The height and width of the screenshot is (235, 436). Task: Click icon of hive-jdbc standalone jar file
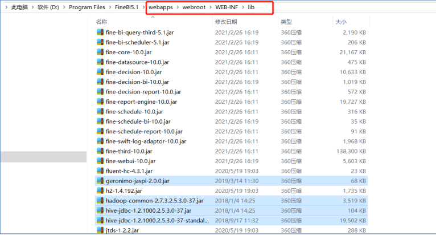[100, 220]
